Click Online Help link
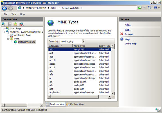162x113 pixels. pyautogui.click(x=130, y=44)
